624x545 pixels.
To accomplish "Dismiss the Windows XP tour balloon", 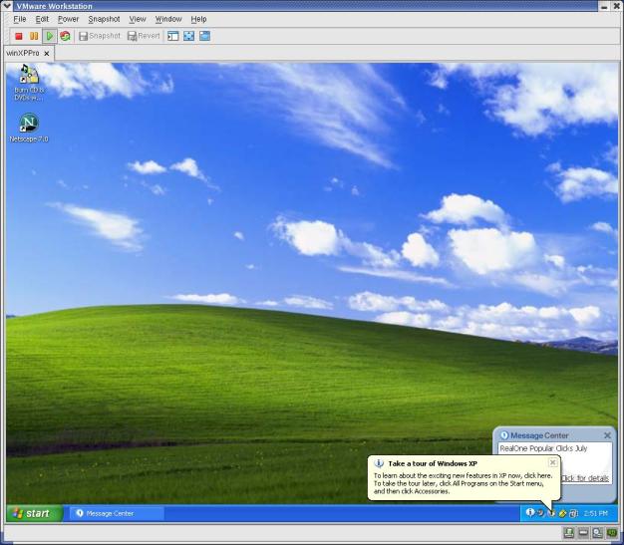I will point(552,462).
